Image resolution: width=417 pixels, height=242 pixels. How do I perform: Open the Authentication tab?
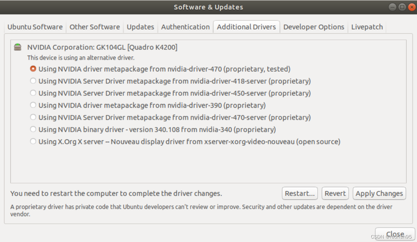(185, 27)
